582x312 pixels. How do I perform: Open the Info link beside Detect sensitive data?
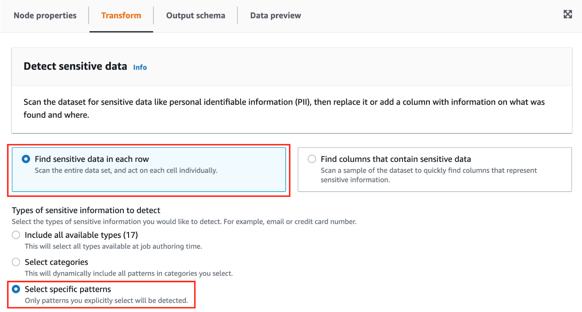coord(140,68)
